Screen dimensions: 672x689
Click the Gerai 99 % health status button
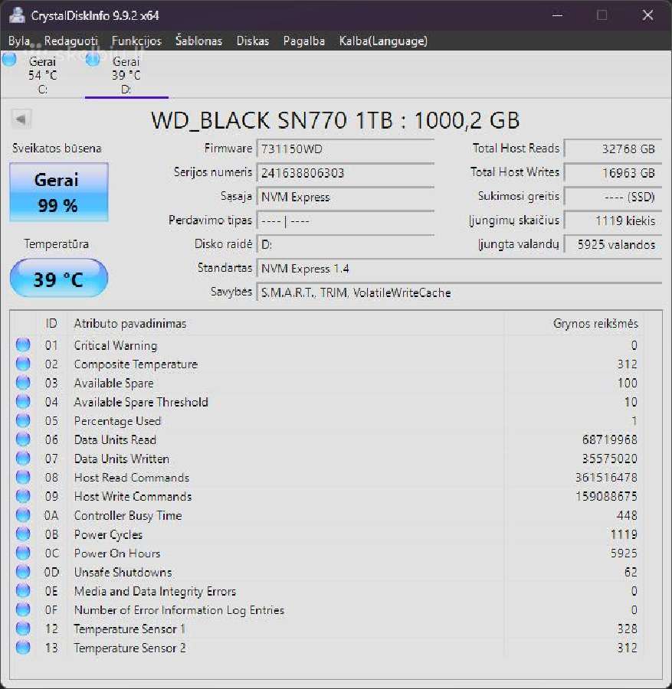(58, 192)
